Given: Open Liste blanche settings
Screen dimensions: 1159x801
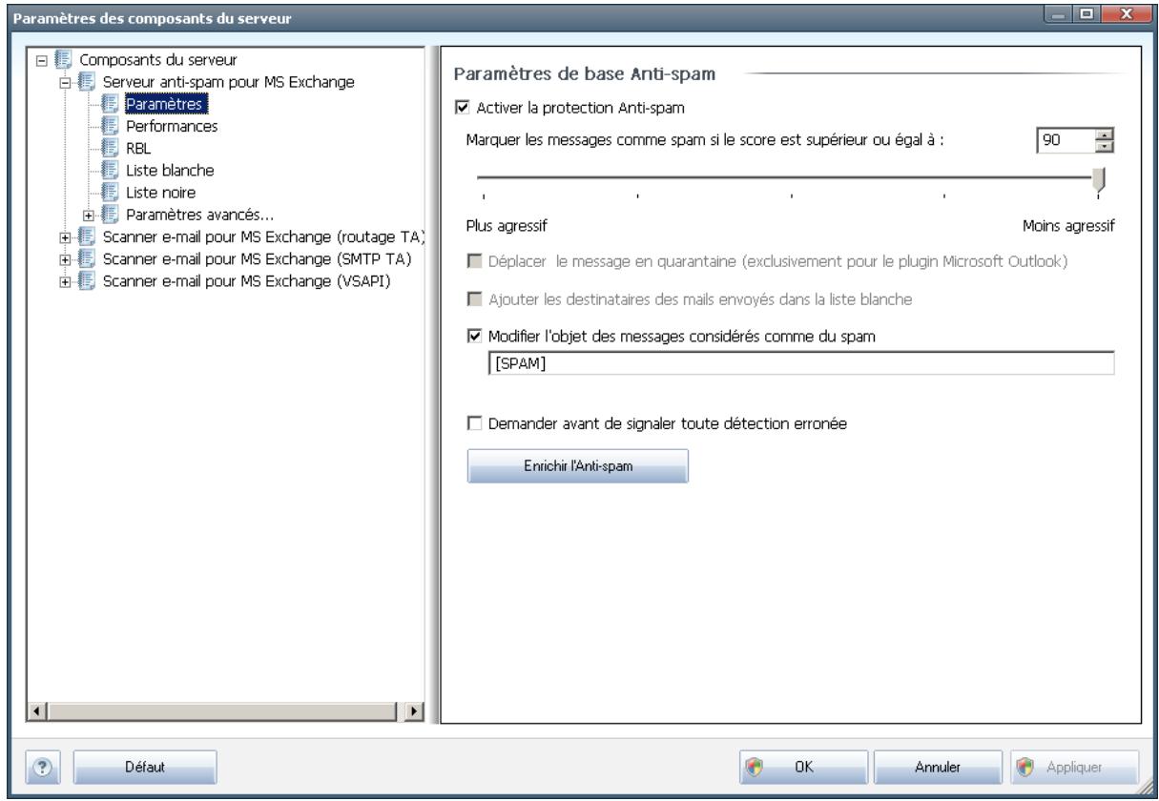Looking at the screenshot, I should coord(169,171).
